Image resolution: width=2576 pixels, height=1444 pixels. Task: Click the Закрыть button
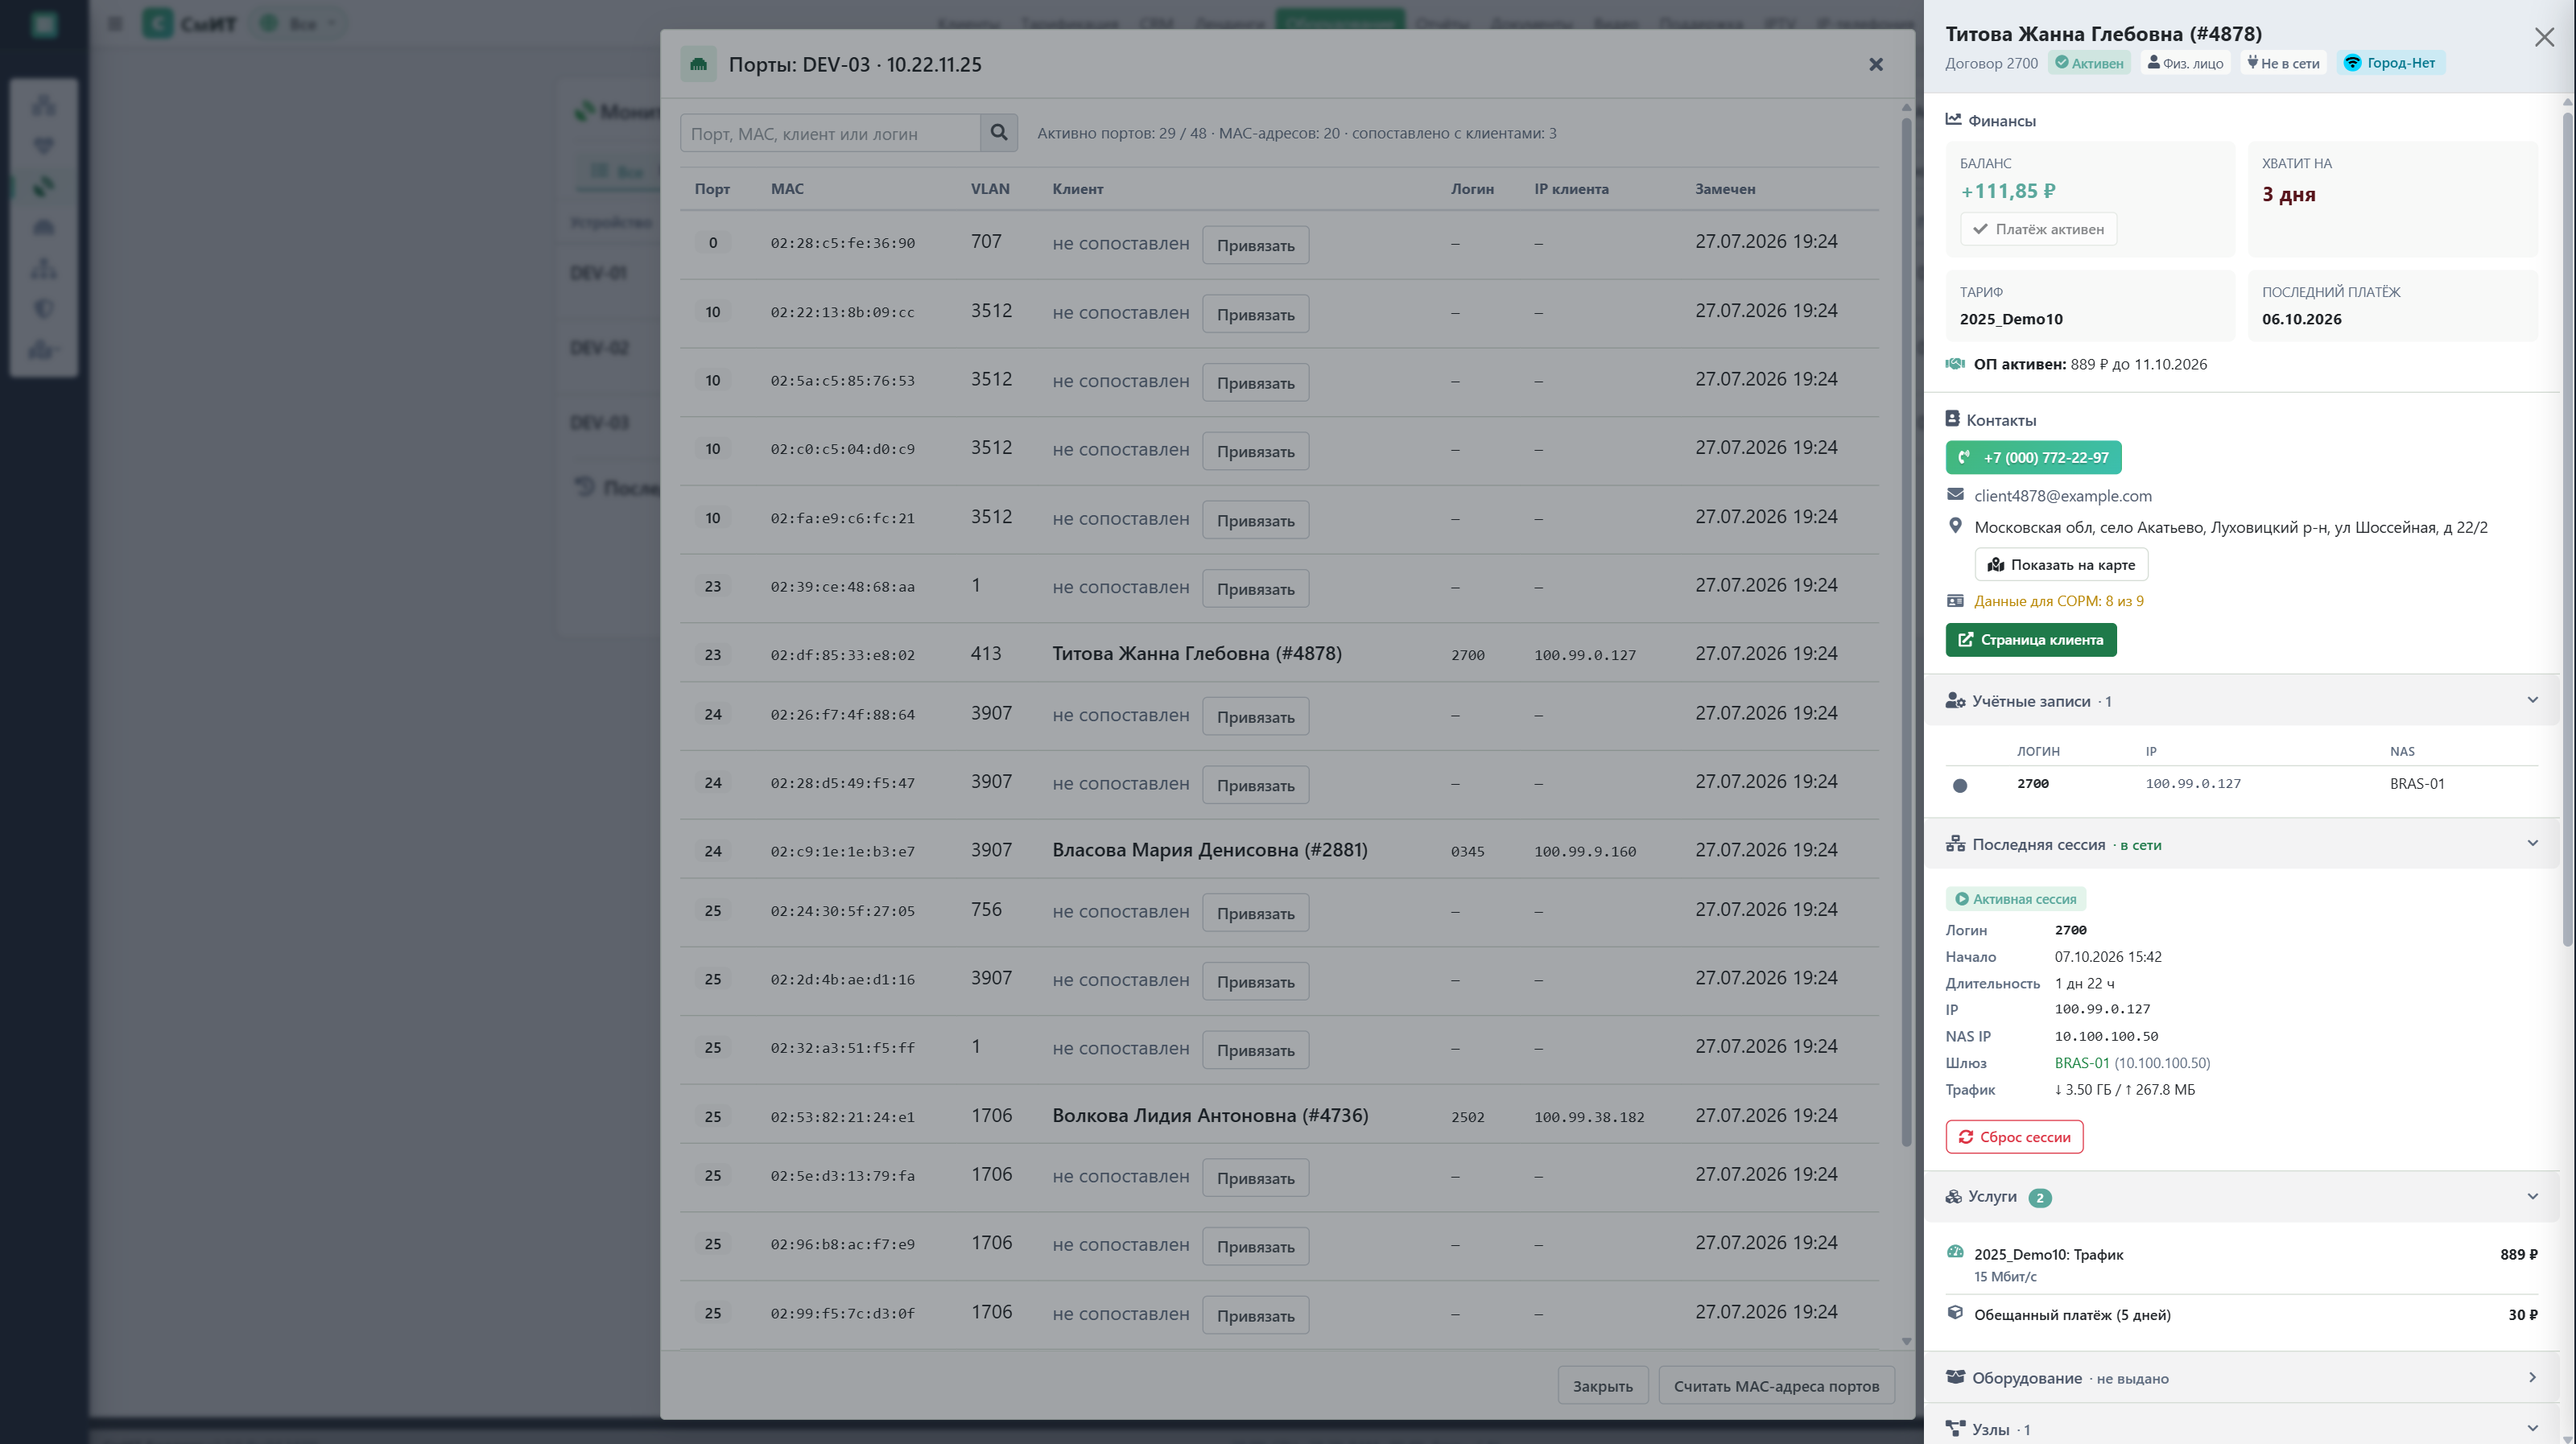click(1602, 1386)
